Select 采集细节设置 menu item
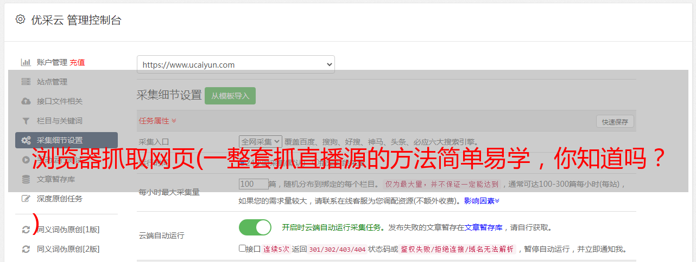This screenshot has width=696, height=262. point(66,140)
